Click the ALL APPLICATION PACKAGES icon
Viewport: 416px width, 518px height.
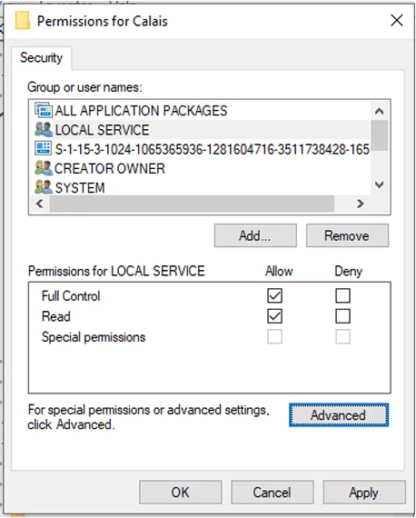[x=44, y=110]
